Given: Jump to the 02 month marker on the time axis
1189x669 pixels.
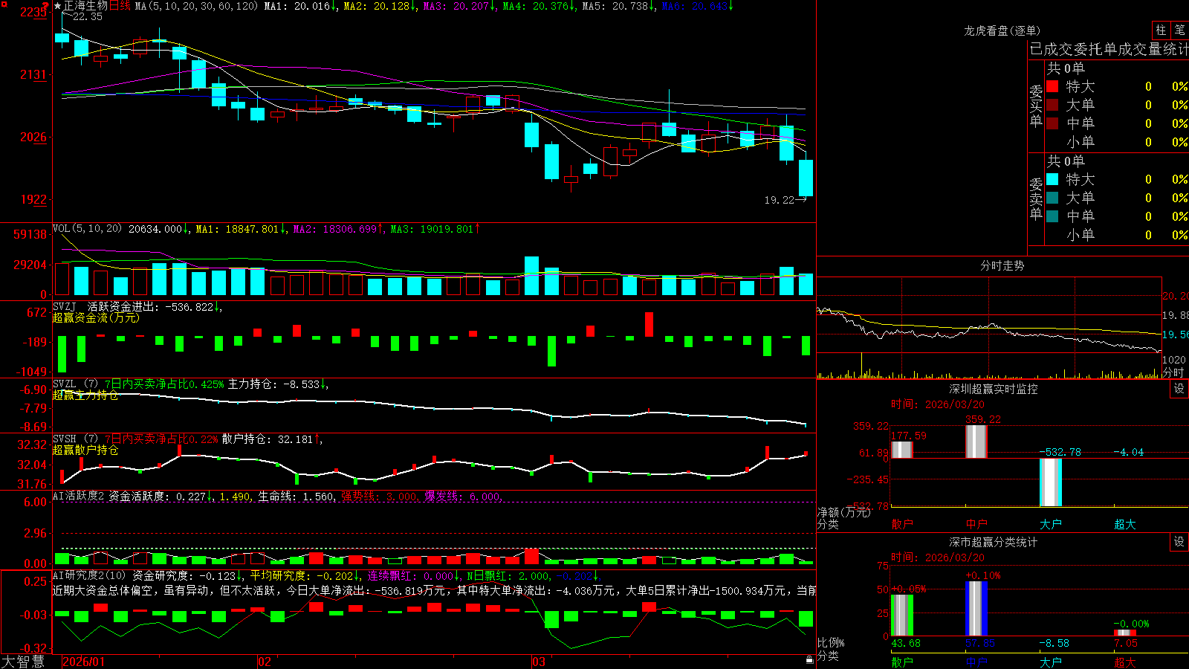Looking at the screenshot, I should [x=265, y=662].
